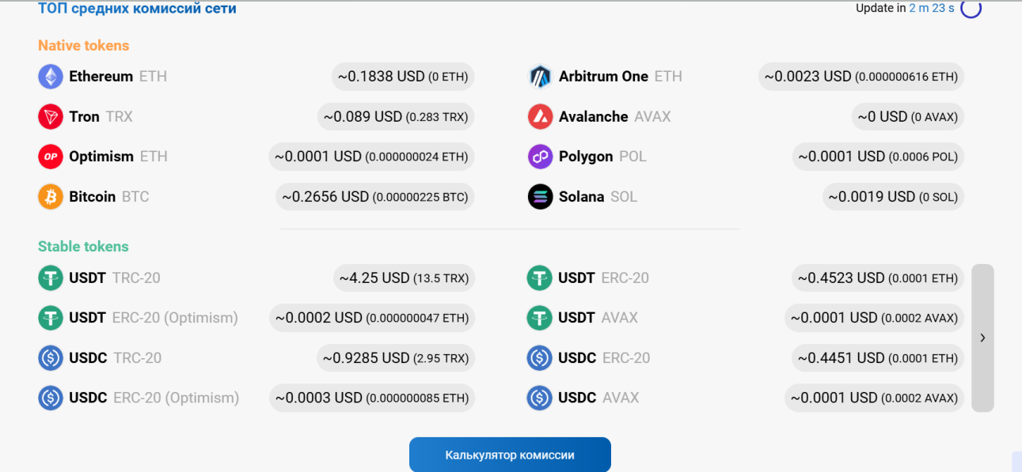1022x472 pixels.
Task: Click the Avalanche AVAX icon
Action: [540, 116]
